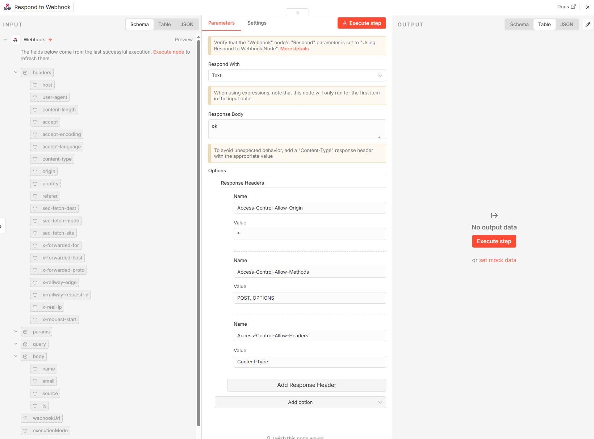Click the Respond to Webhook logo icon
The image size is (594, 439).
click(7, 7)
